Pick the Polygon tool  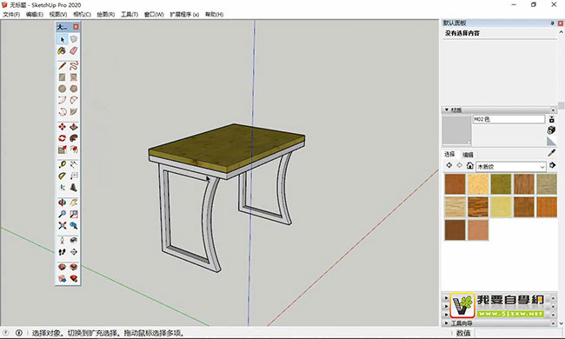pos(74,89)
